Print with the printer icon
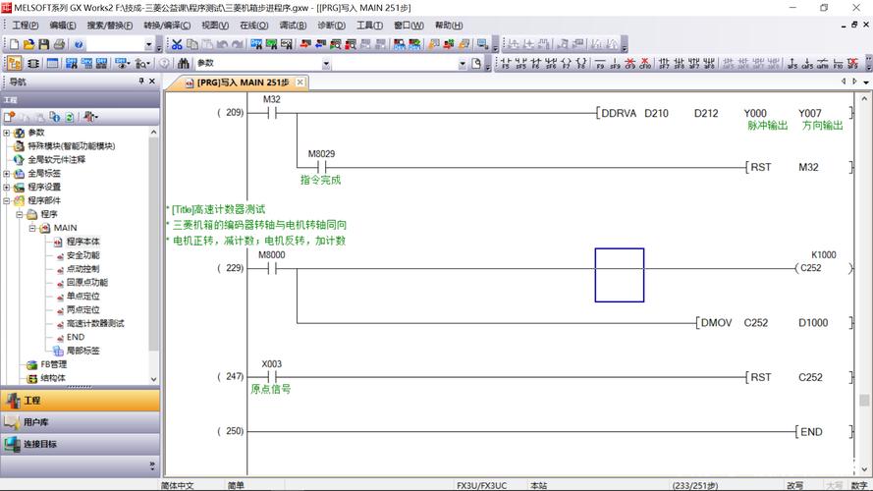873x491 pixels. pyautogui.click(x=59, y=44)
